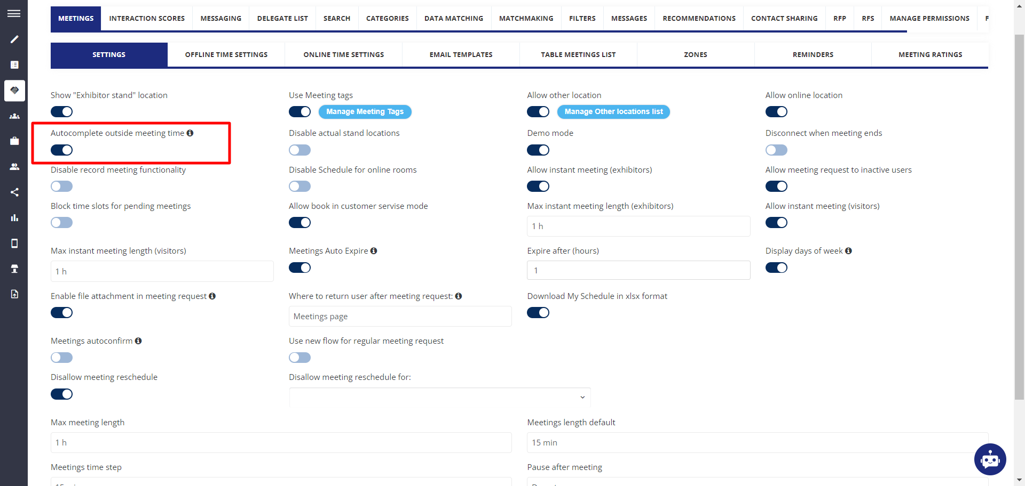Open the Email Templates sub-tab
The height and width of the screenshot is (486, 1025).
click(461, 55)
